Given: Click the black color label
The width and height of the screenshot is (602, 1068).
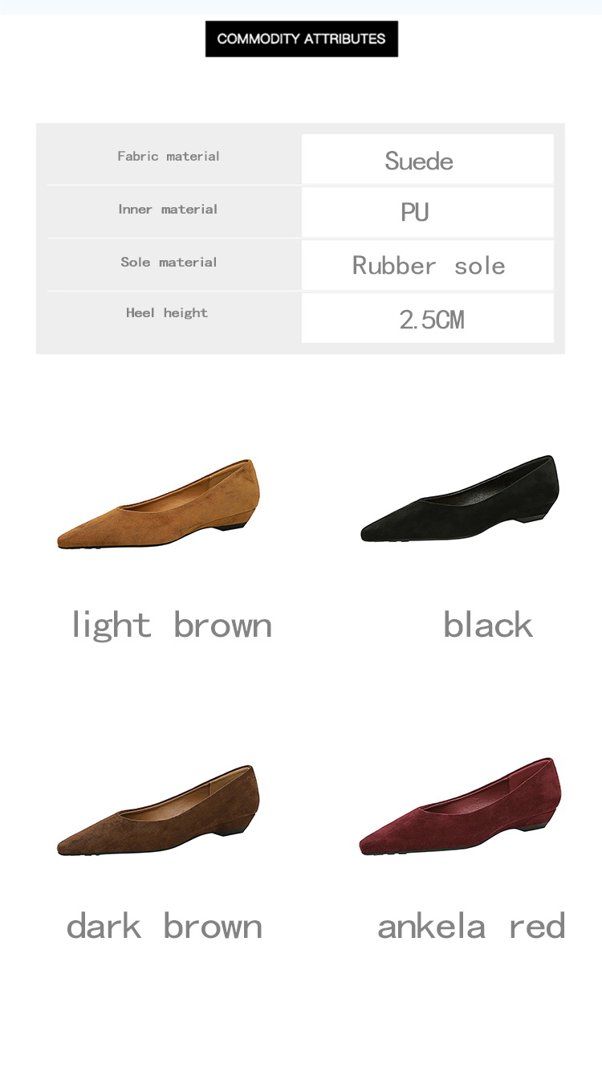Looking at the screenshot, I should (x=488, y=624).
